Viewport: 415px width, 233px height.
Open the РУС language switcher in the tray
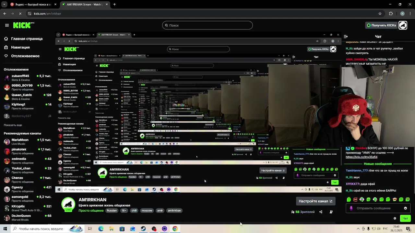coord(385,229)
